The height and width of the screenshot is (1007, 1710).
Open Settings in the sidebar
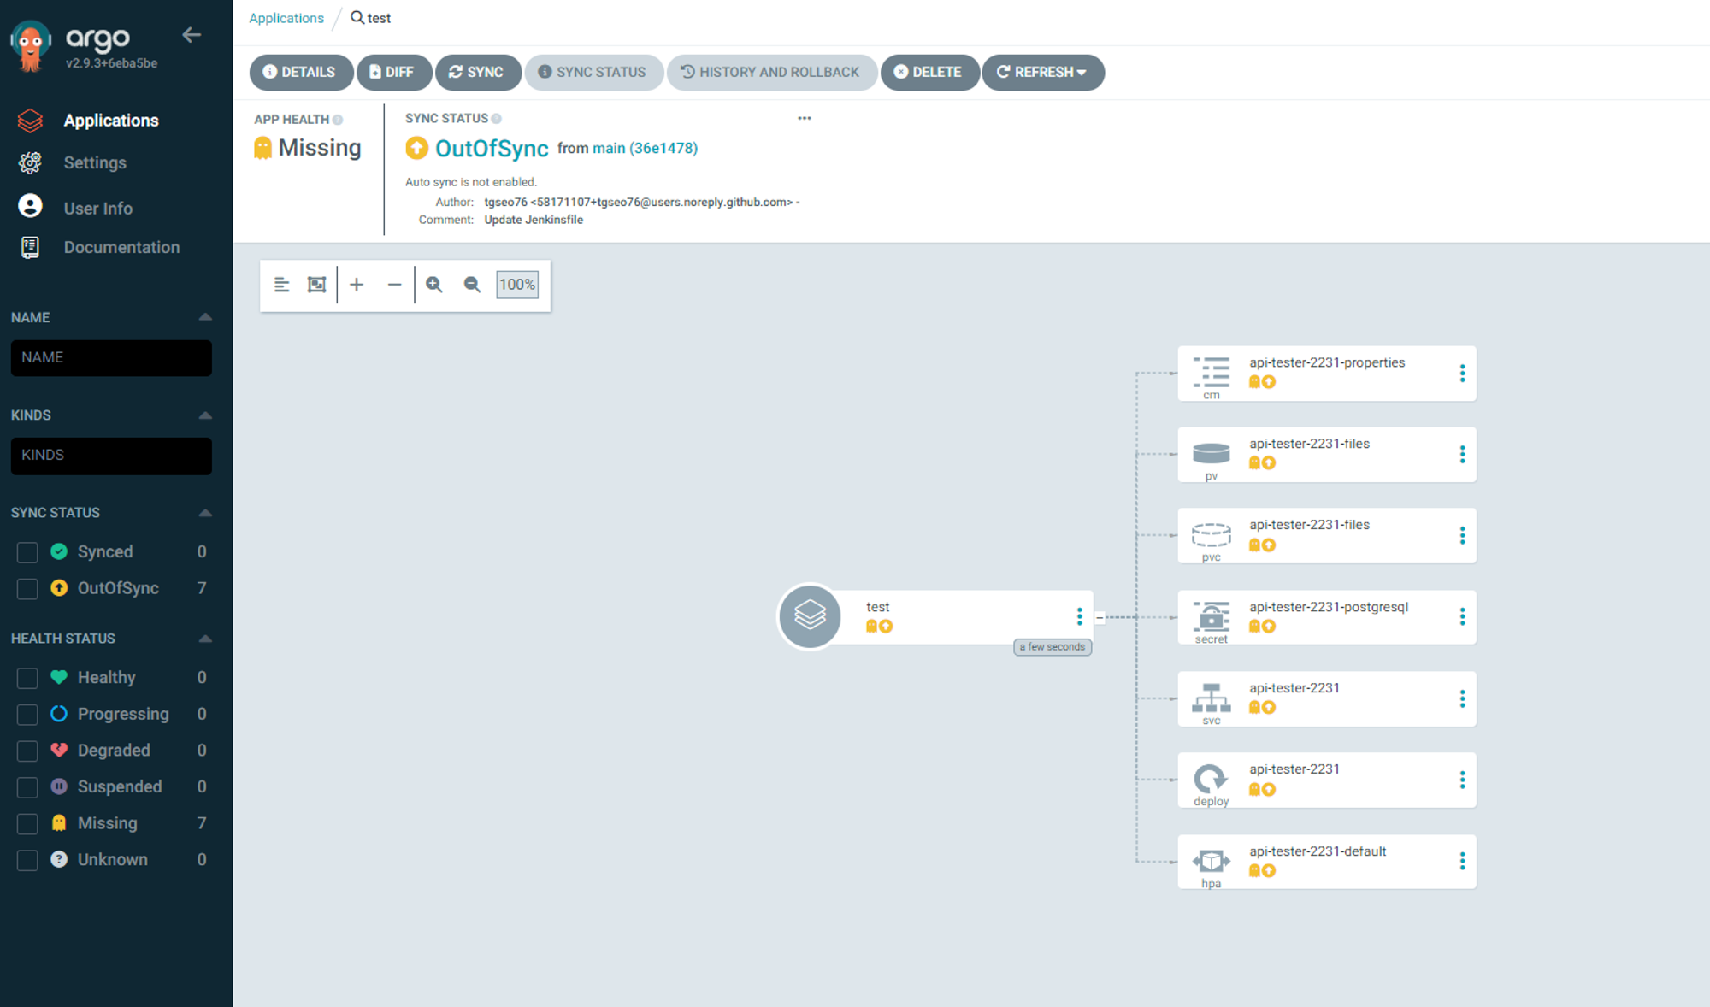[x=94, y=162]
